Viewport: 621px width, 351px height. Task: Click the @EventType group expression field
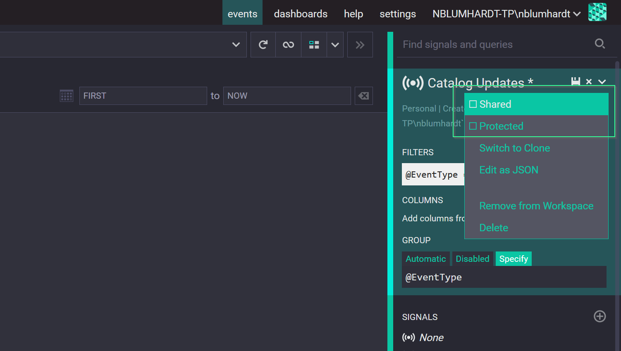point(504,277)
